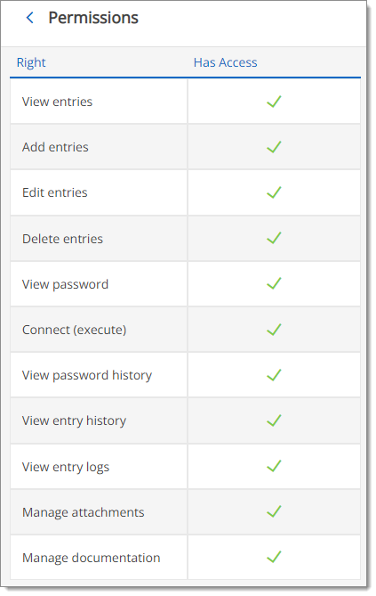Click the checkmark for View entry logs
The height and width of the screenshot is (596, 376).
point(274,466)
